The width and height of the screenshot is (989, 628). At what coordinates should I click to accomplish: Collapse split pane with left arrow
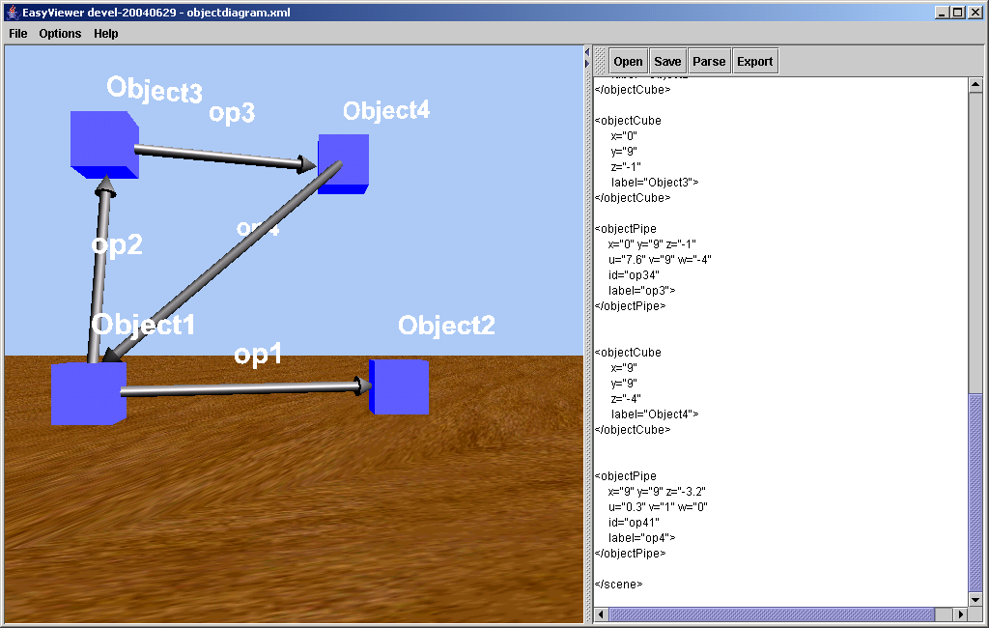(587, 52)
